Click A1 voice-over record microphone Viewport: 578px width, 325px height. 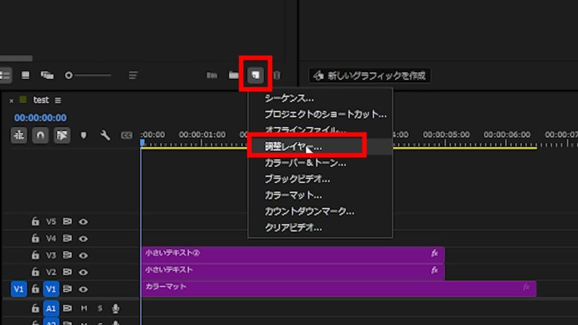[x=116, y=309]
